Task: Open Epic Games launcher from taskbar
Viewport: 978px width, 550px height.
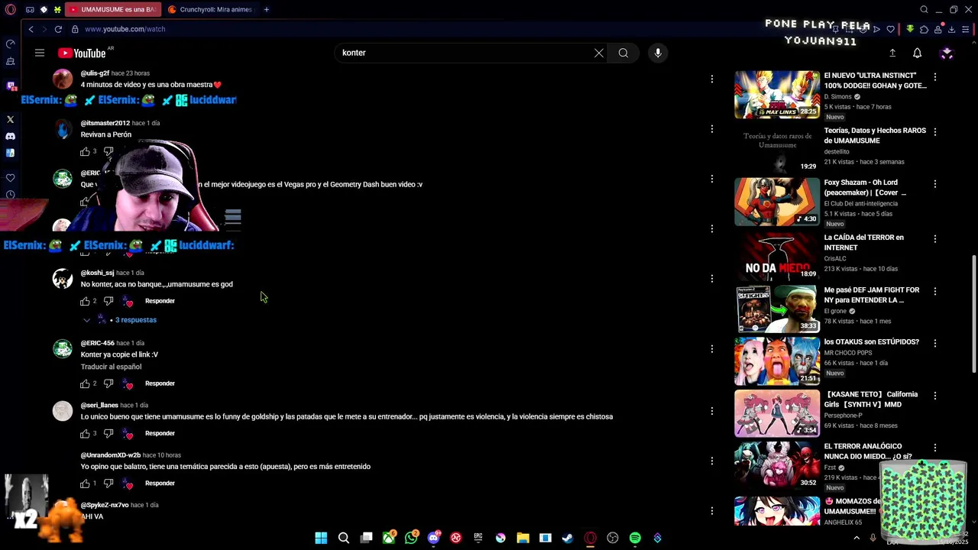Action: point(478,538)
